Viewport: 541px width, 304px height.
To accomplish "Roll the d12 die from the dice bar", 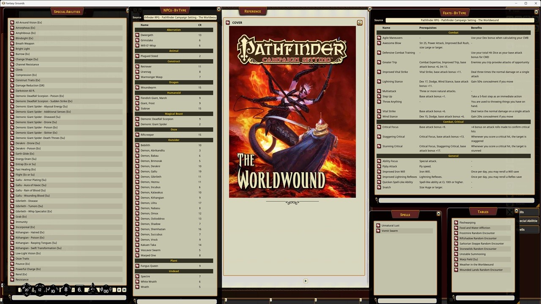I will [x=39, y=290].
